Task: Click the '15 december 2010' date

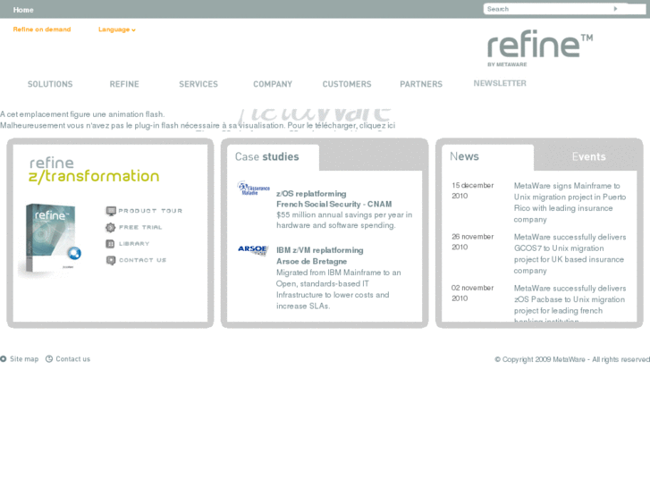Action: click(x=473, y=190)
